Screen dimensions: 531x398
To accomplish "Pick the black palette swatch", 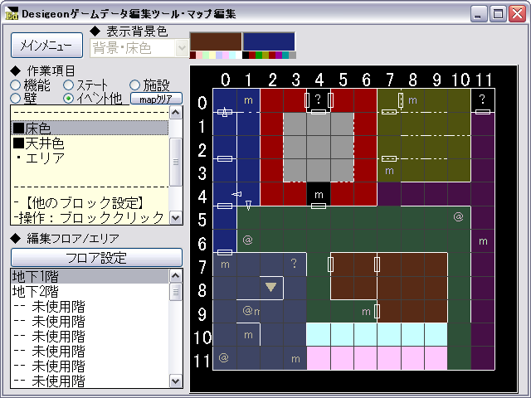I will coord(246,56).
